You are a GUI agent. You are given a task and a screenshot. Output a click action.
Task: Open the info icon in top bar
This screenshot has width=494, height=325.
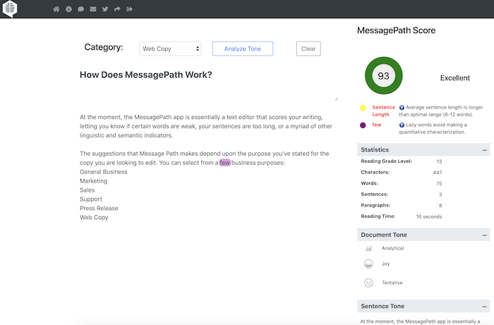click(68, 9)
